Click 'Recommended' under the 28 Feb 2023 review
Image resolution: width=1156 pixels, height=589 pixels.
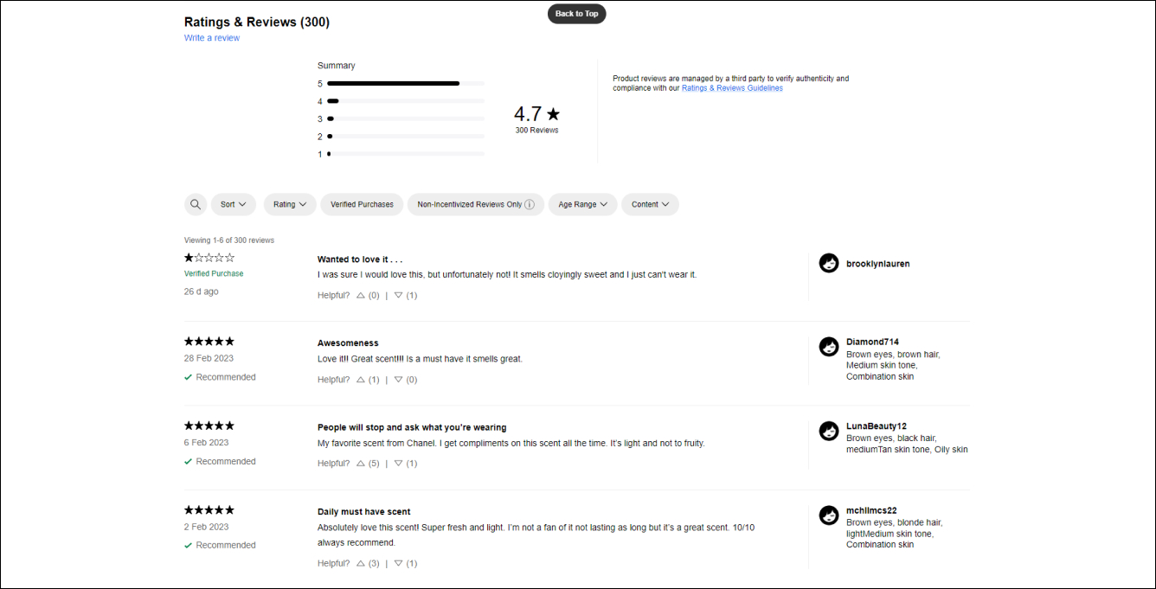226,377
